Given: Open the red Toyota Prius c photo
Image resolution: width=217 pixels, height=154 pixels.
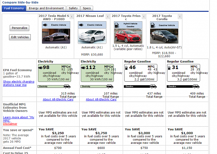Looking at the screenshot, I should click(128, 36).
